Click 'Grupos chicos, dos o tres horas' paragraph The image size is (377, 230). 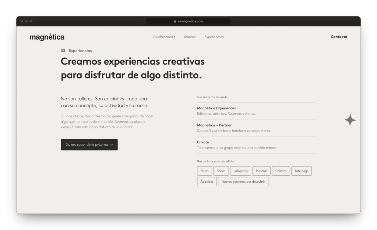click(107, 121)
